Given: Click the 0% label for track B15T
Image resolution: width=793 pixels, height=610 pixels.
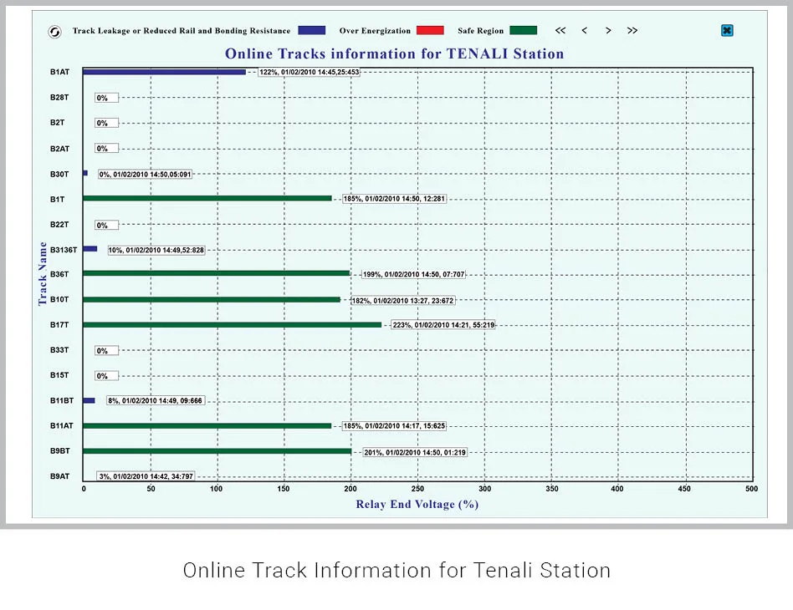Looking at the screenshot, I should (x=107, y=376).
